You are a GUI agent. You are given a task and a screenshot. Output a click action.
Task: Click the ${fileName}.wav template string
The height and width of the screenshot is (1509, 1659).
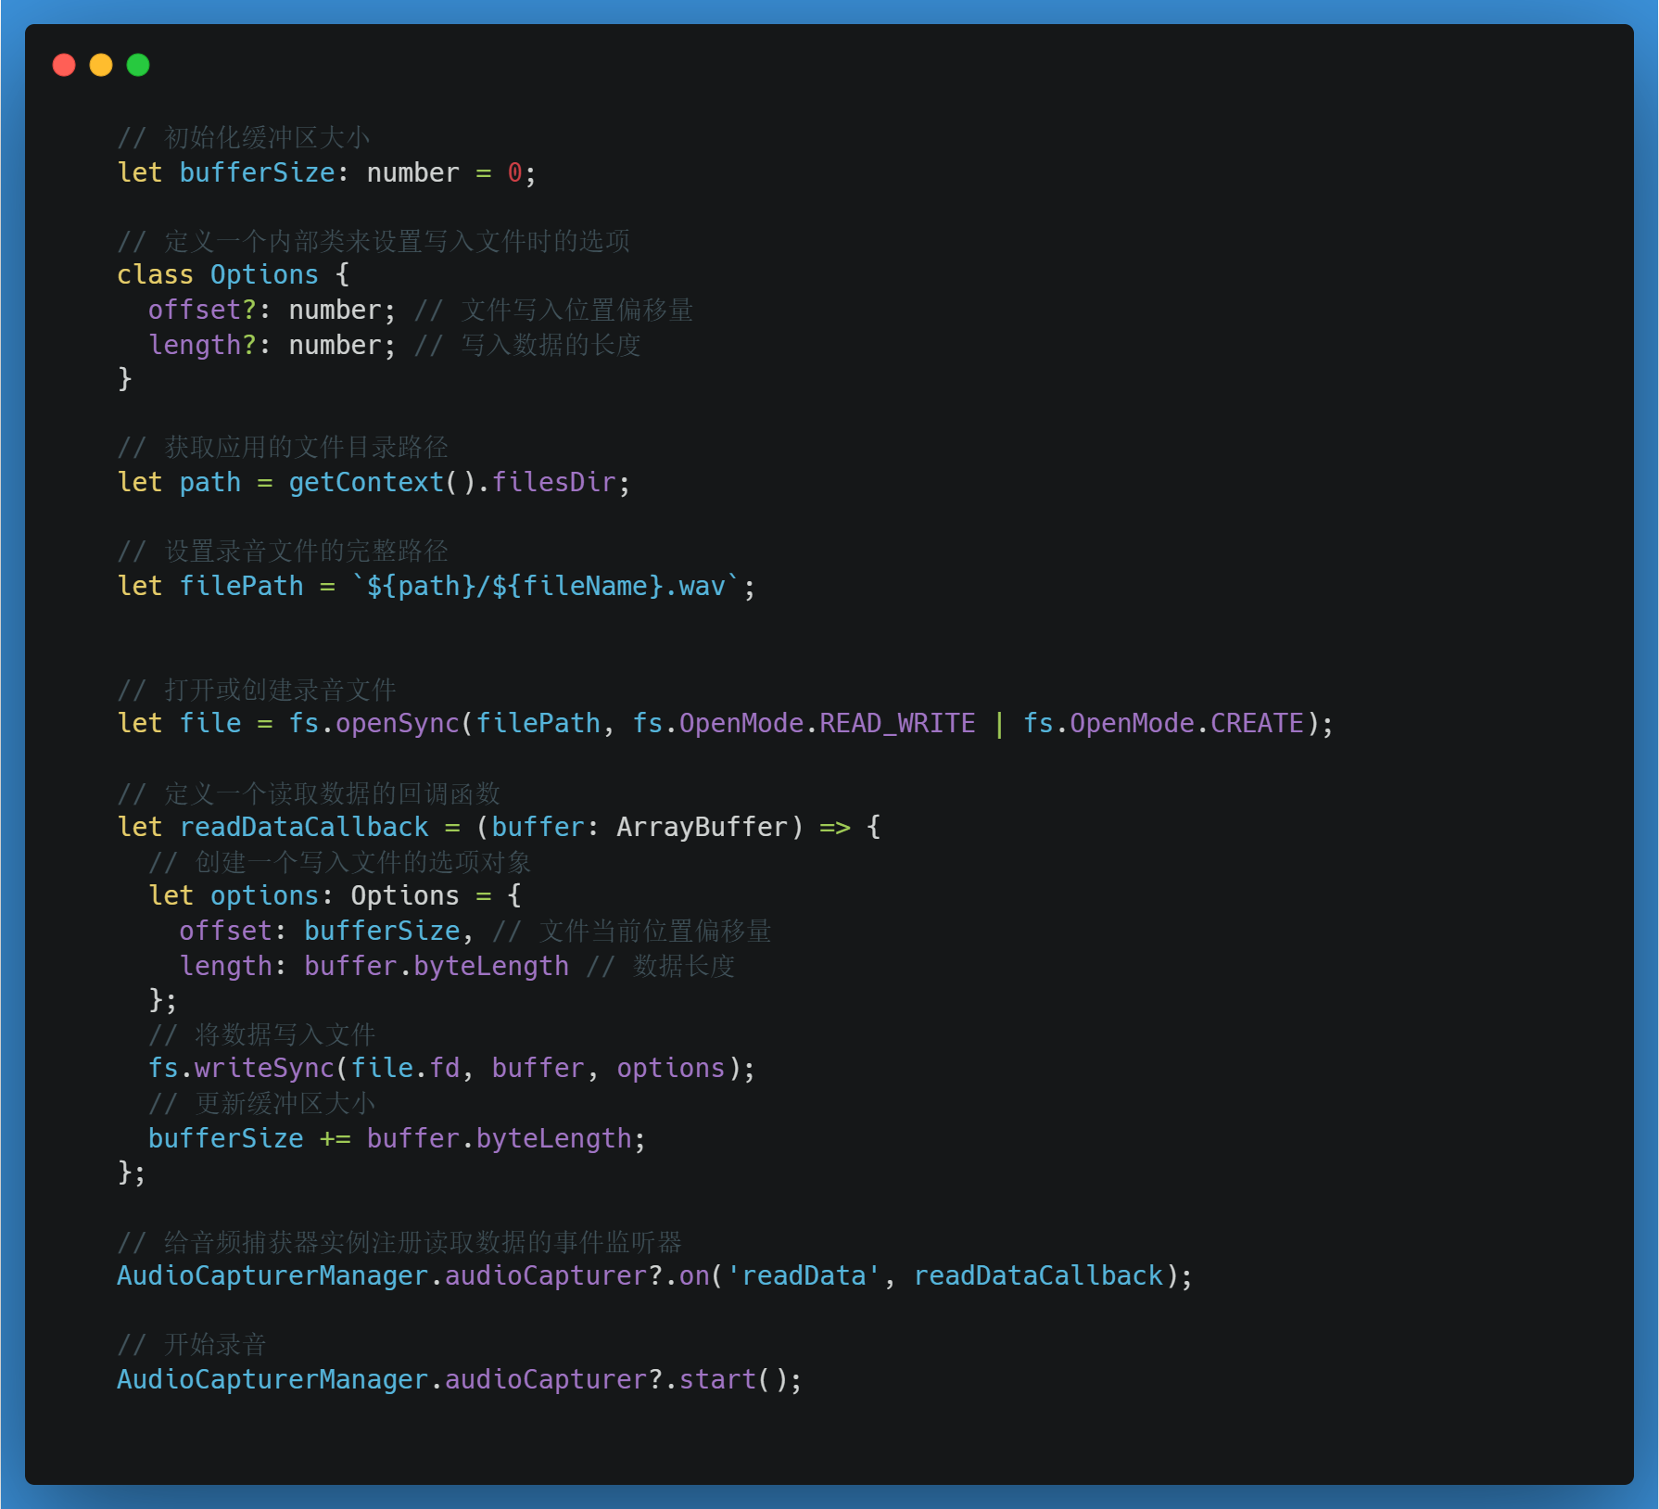pos(608,586)
